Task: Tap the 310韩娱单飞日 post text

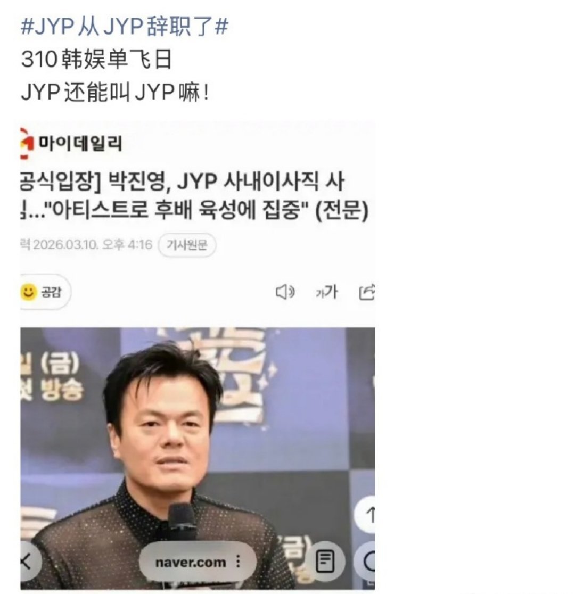Action: (97, 60)
